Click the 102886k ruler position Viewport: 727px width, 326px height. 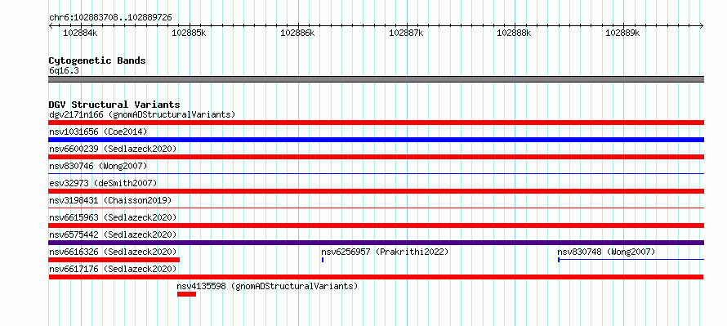pyautogui.click(x=297, y=33)
